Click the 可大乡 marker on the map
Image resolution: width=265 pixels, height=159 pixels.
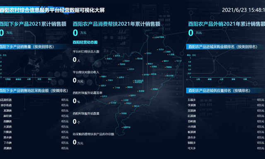[178, 61]
